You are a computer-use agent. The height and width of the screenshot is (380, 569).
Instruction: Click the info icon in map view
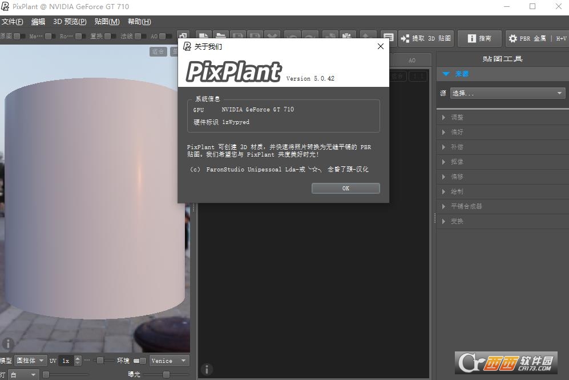207,369
